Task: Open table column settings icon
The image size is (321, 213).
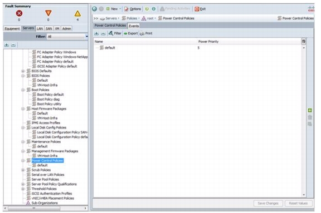Action: coord(304,42)
